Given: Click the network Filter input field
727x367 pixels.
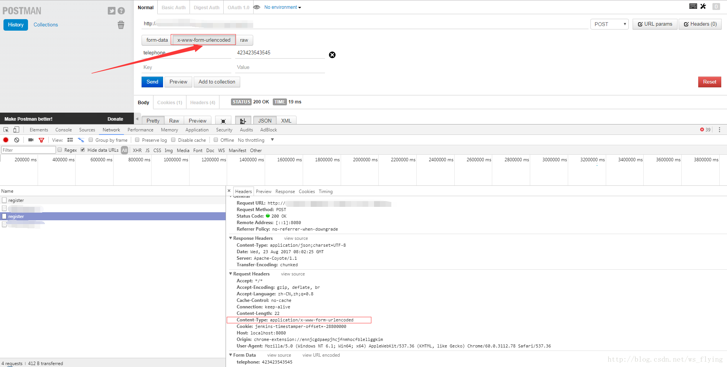Looking at the screenshot, I should click(x=28, y=150).
